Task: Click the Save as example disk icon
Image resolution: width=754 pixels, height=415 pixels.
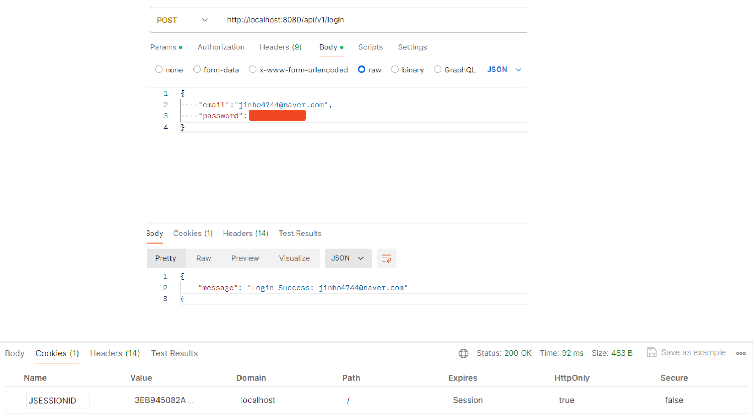Action: point(651,352)
